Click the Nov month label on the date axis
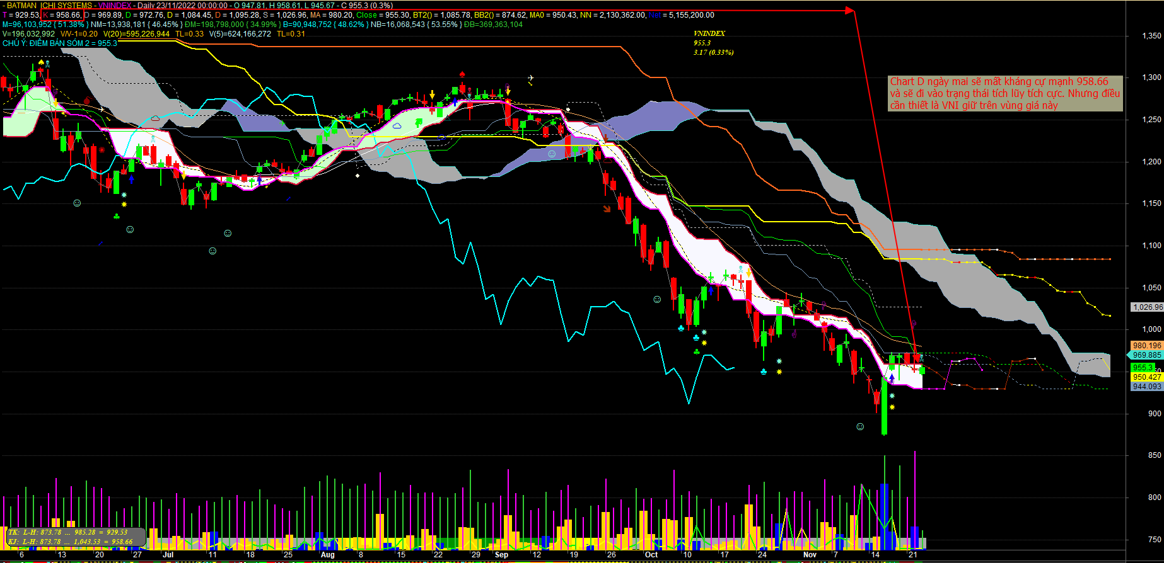This screenshot has width=1164, height=563. [x=810, y=555]
